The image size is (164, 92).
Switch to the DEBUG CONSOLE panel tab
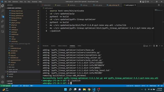click(x=63, y=46)
